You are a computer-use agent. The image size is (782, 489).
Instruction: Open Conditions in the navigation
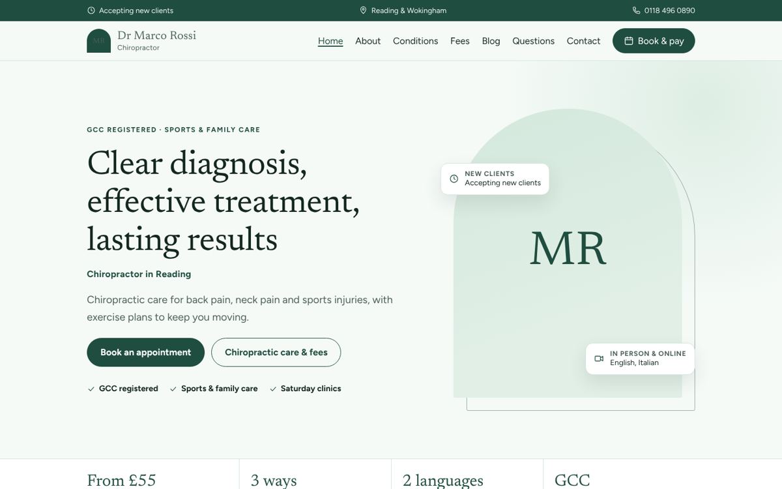(415, 41)
